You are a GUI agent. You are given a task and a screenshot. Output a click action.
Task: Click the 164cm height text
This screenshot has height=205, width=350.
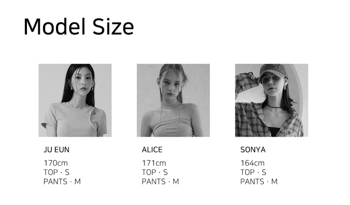(x=252, y=163)
